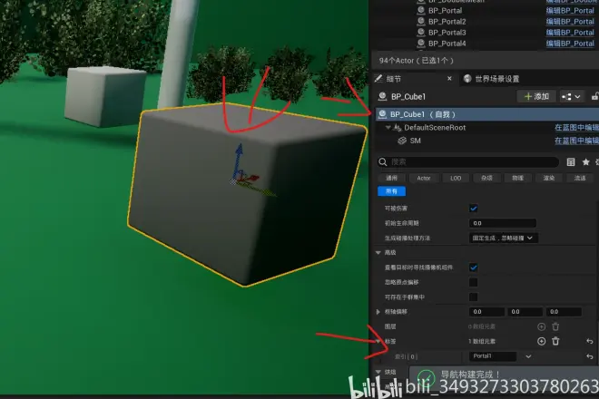
Task: Click the SM static mesh icon
Action: [x=402, y=141]
